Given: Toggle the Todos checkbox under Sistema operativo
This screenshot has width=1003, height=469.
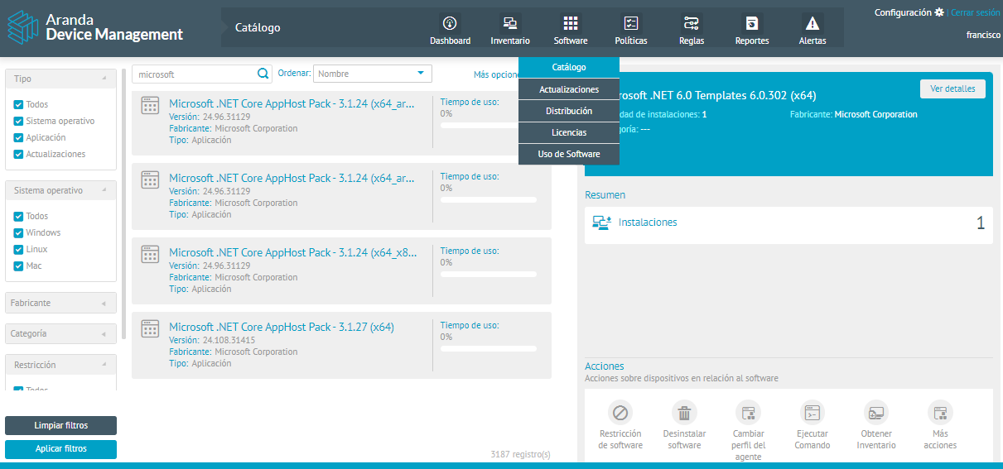Looking at the screenshot, I should tap(18, 217).
